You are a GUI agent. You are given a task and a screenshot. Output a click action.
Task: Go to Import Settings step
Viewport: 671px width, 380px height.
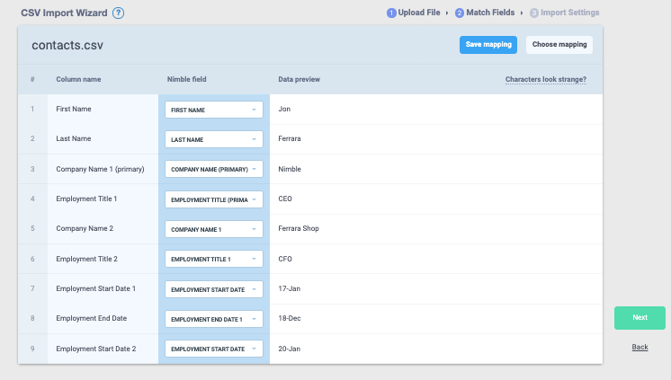click(569, 13)
